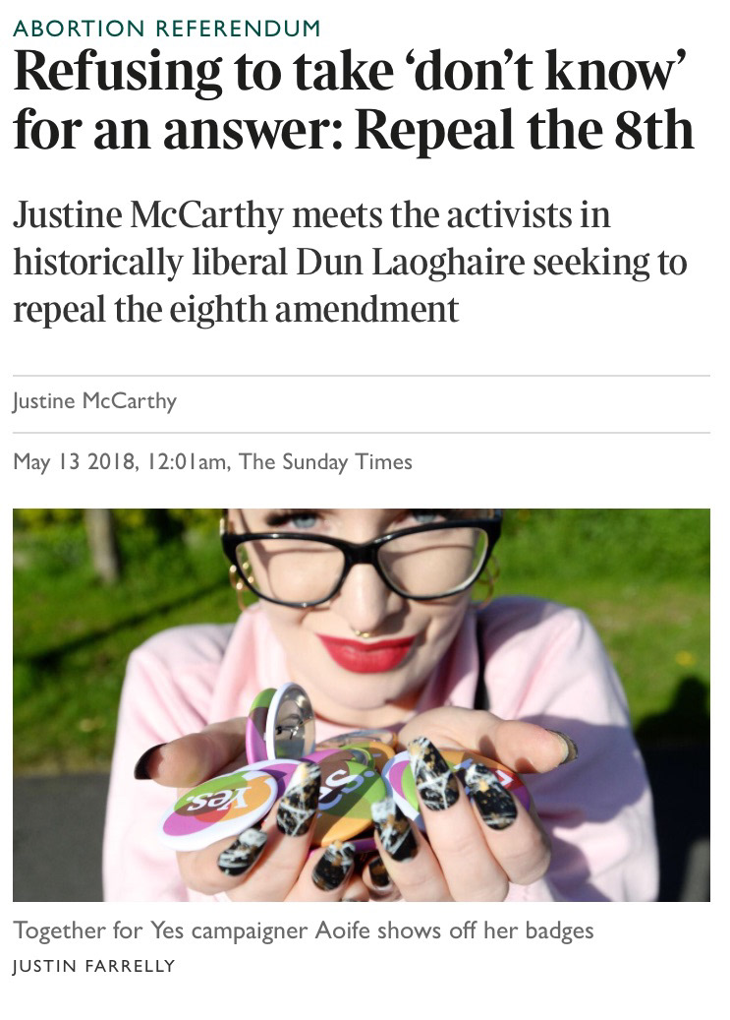Click photographer credit Justin Farrelly
Image resolution: width=730 pixels, height=1020 pixels.
(94, 966)
